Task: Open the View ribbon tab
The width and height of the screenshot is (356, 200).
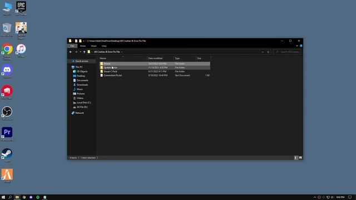Action: tap(104, 46)
